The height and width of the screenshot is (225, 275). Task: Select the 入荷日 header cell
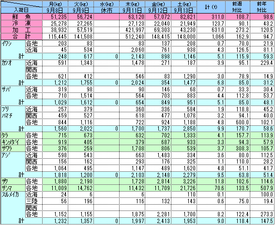(x=21, y=10)
